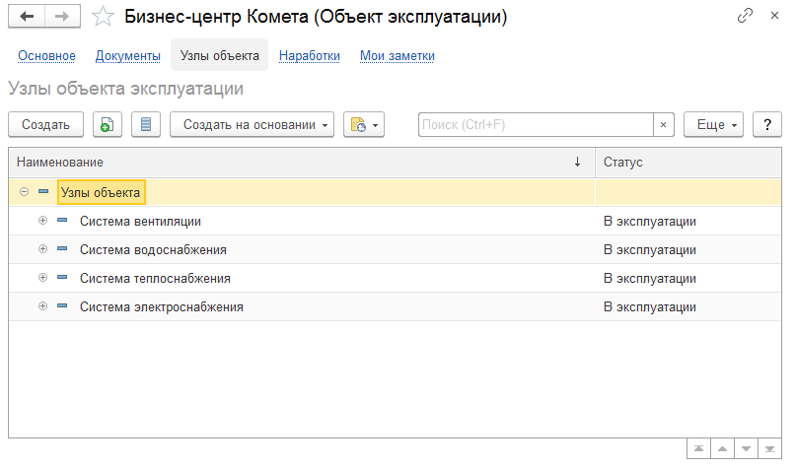Expand the Система электроснабжения node

click(42, 305)
